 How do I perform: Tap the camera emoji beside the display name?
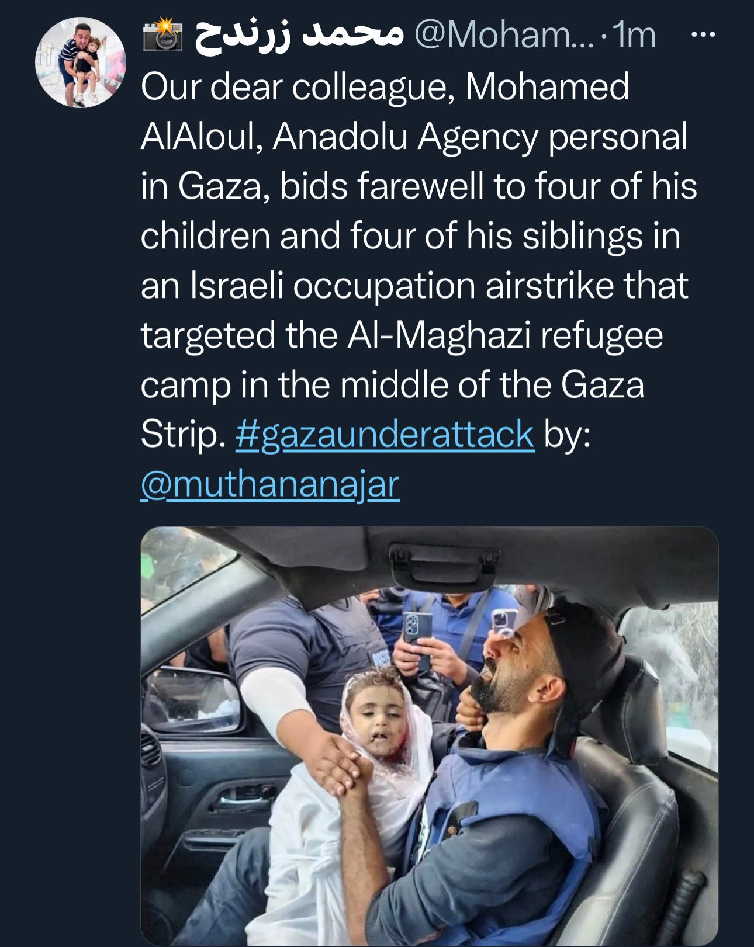tap(163, 34)
